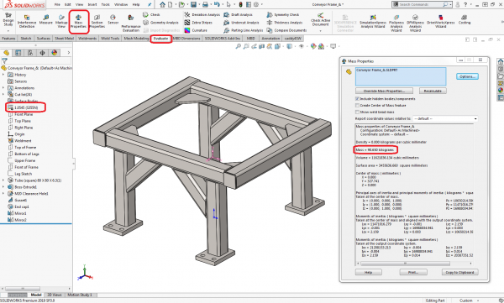504x303 pixels.
Task: Launch Interference Detection tool
Action: [27, 21]
